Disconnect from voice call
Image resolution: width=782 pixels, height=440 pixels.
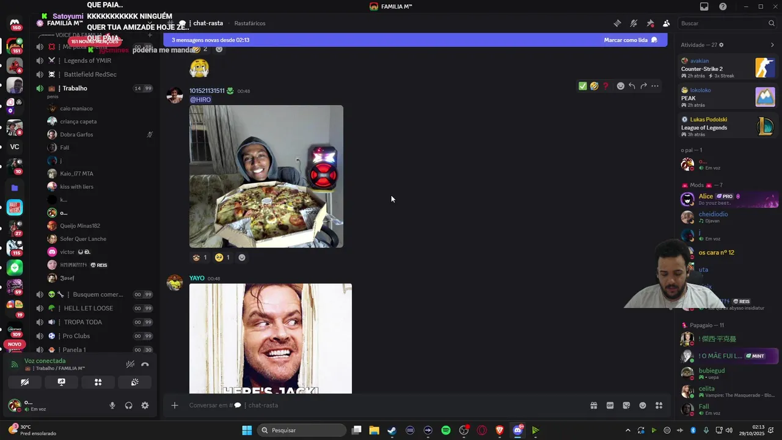click(x=145, y=364)
